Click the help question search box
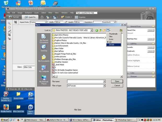The height and width of the screenshot is (122, 162). [86, 13]
